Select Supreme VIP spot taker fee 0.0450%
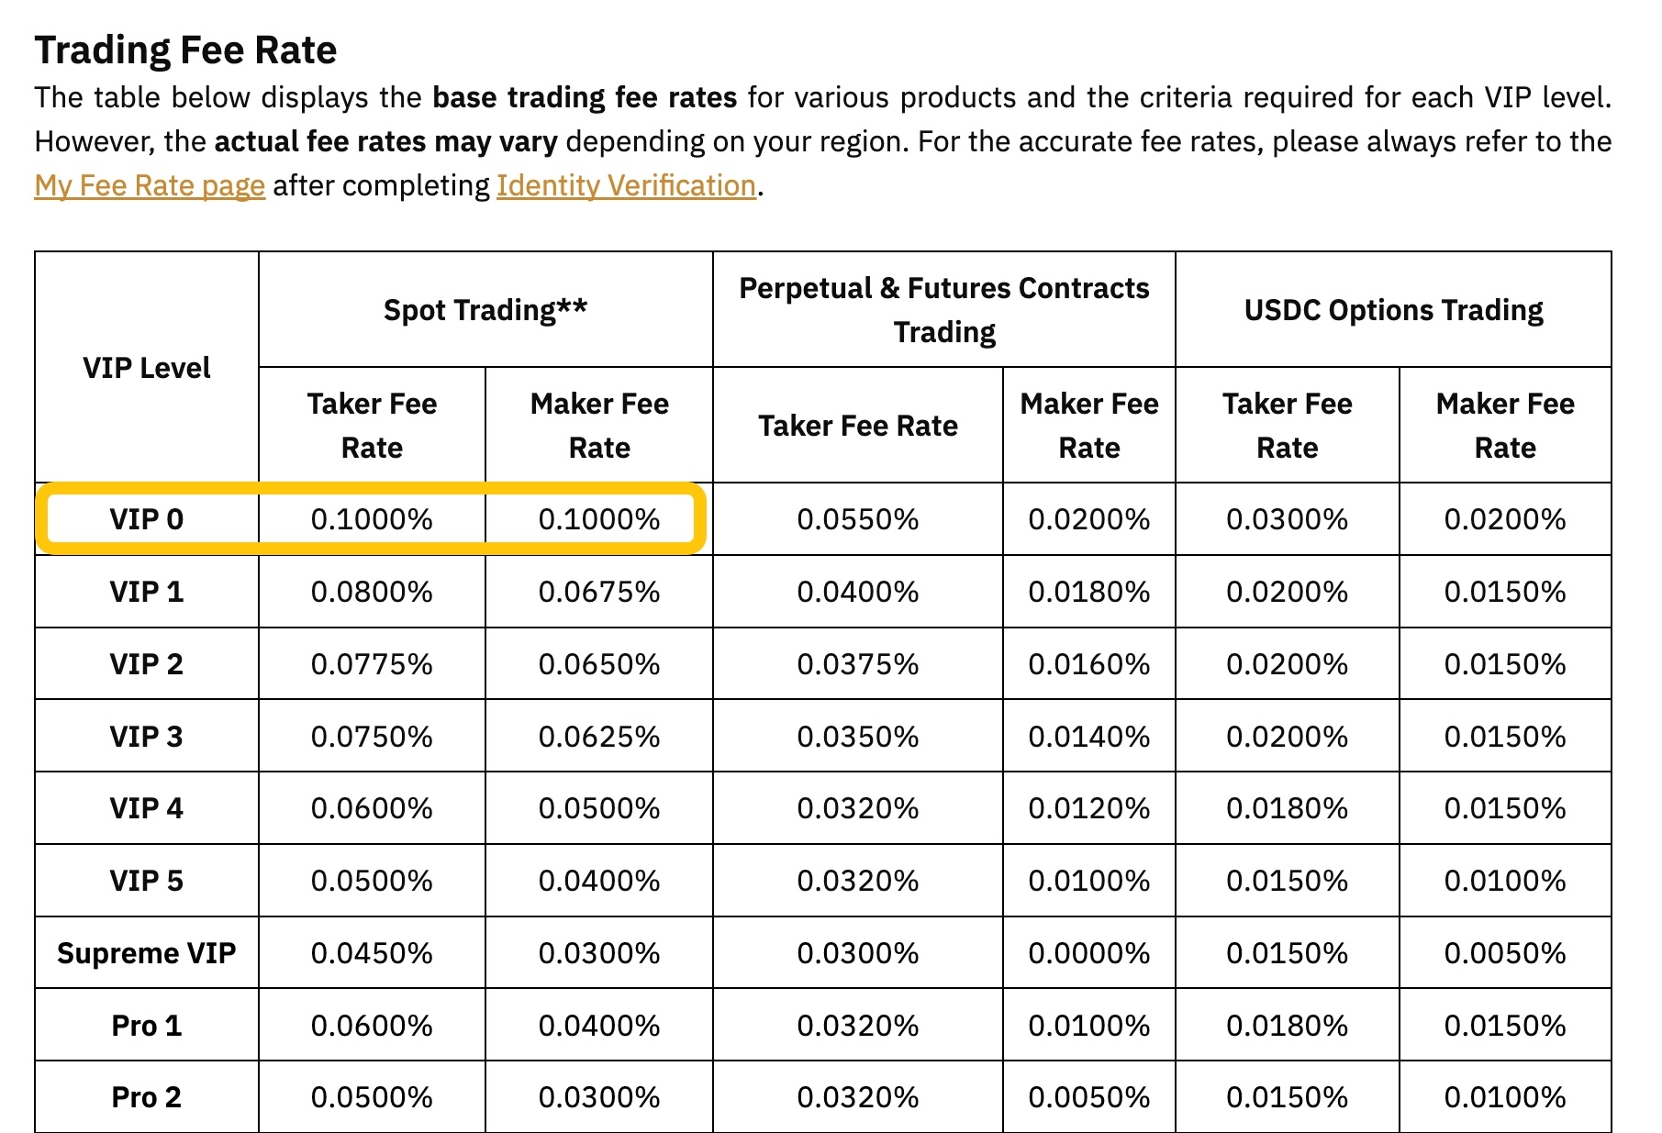This screenshot has height=1133, width=1662. click(372, 953)
